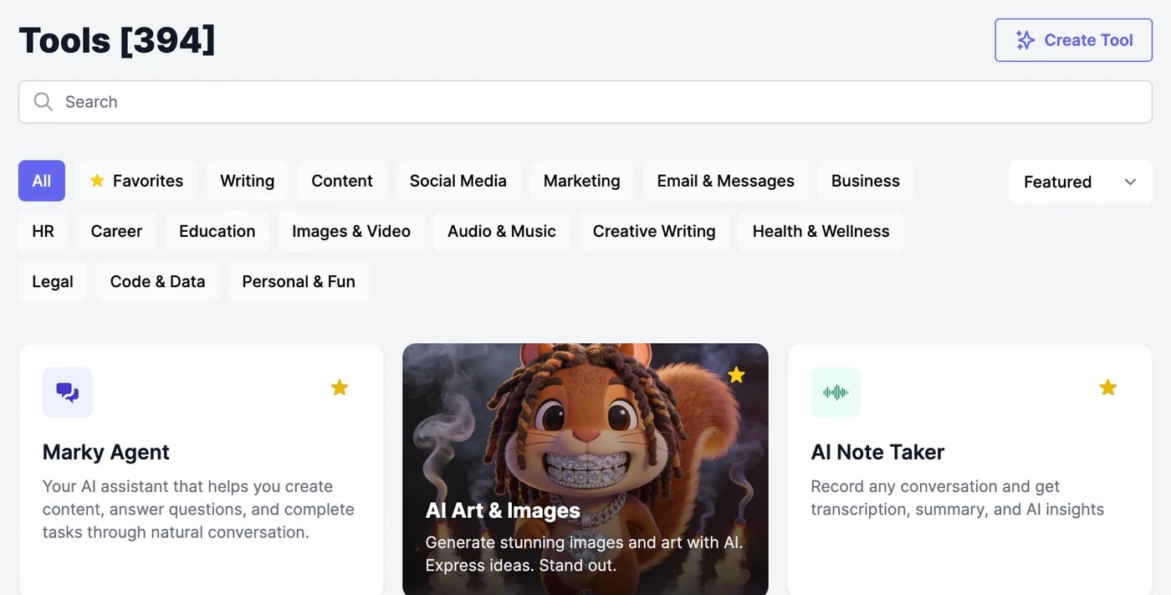The height and width of the screenshot is (595, 1171).
Task: Show the Favorites category
Action: pyautogui.click(x=136, y=181)
